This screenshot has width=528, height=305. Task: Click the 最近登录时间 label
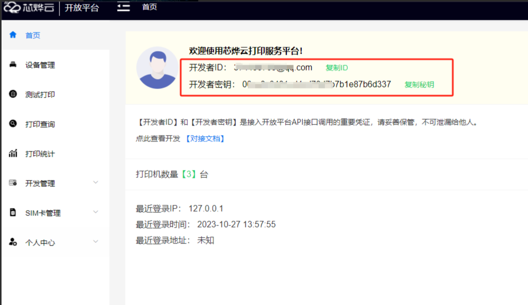(163, 225)
